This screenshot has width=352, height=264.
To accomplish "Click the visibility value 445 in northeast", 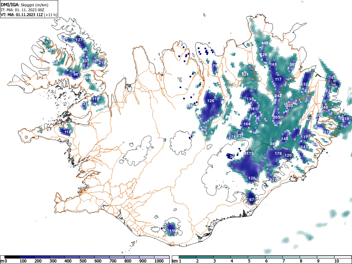I will click(265, 43).
